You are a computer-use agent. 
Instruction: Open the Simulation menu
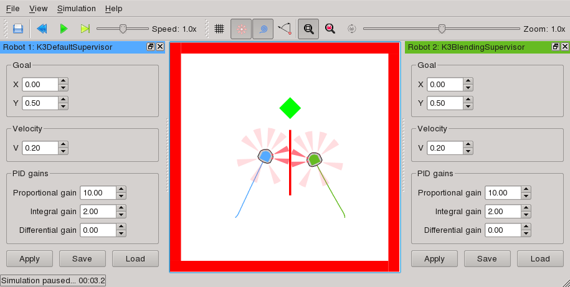(x=76, y=9)
